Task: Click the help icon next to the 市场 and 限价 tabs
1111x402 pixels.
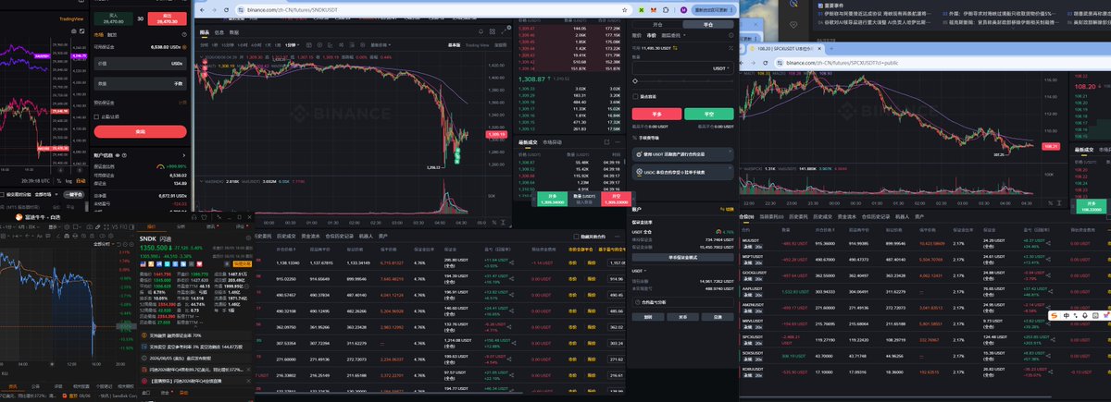Action: click(184, 34)
